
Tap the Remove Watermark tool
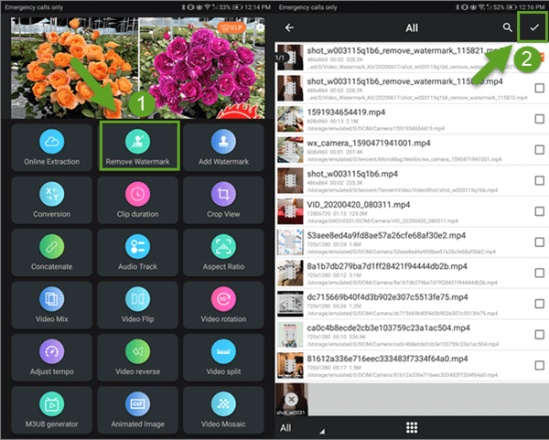point(138,147)
